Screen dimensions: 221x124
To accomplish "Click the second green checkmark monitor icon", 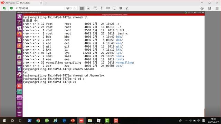I will tap(11, 8).
